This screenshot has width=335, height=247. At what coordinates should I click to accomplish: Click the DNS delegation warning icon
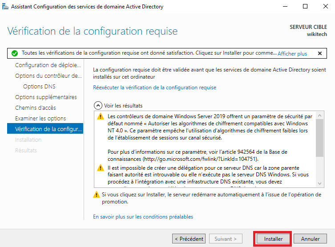[101, 168]
